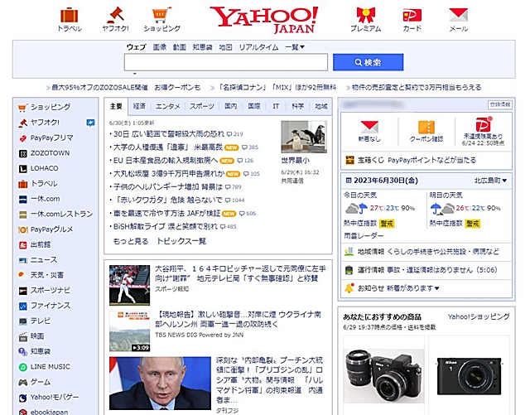Open 映画 in the left sidebar
The height and width of the screenshot is (415, 530).
[x=37, y=336]
